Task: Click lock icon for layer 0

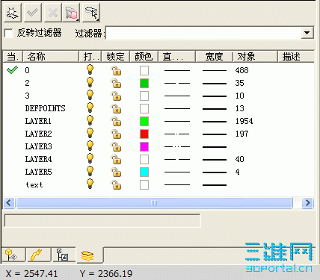Action: (116, 70)
